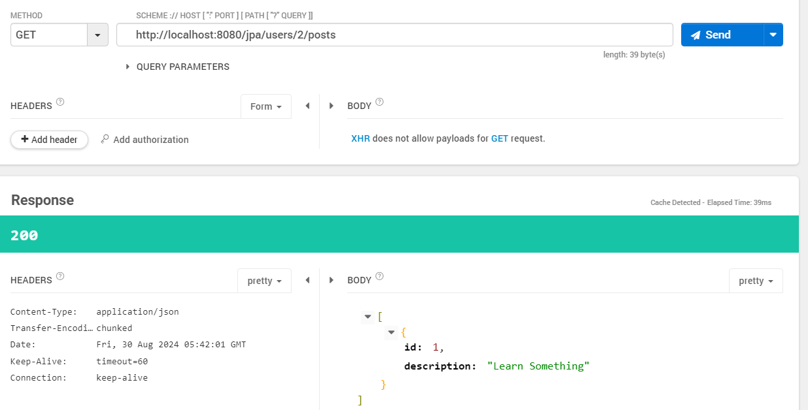Open the response headers pretty dropdown
This screenshot has width=808, height=410.
(x=265, y=281)
